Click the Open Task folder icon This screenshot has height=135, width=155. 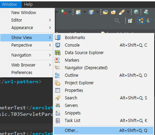click(x=113, y=12)
